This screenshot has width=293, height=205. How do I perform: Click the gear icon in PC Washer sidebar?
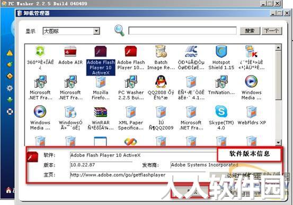10,88
